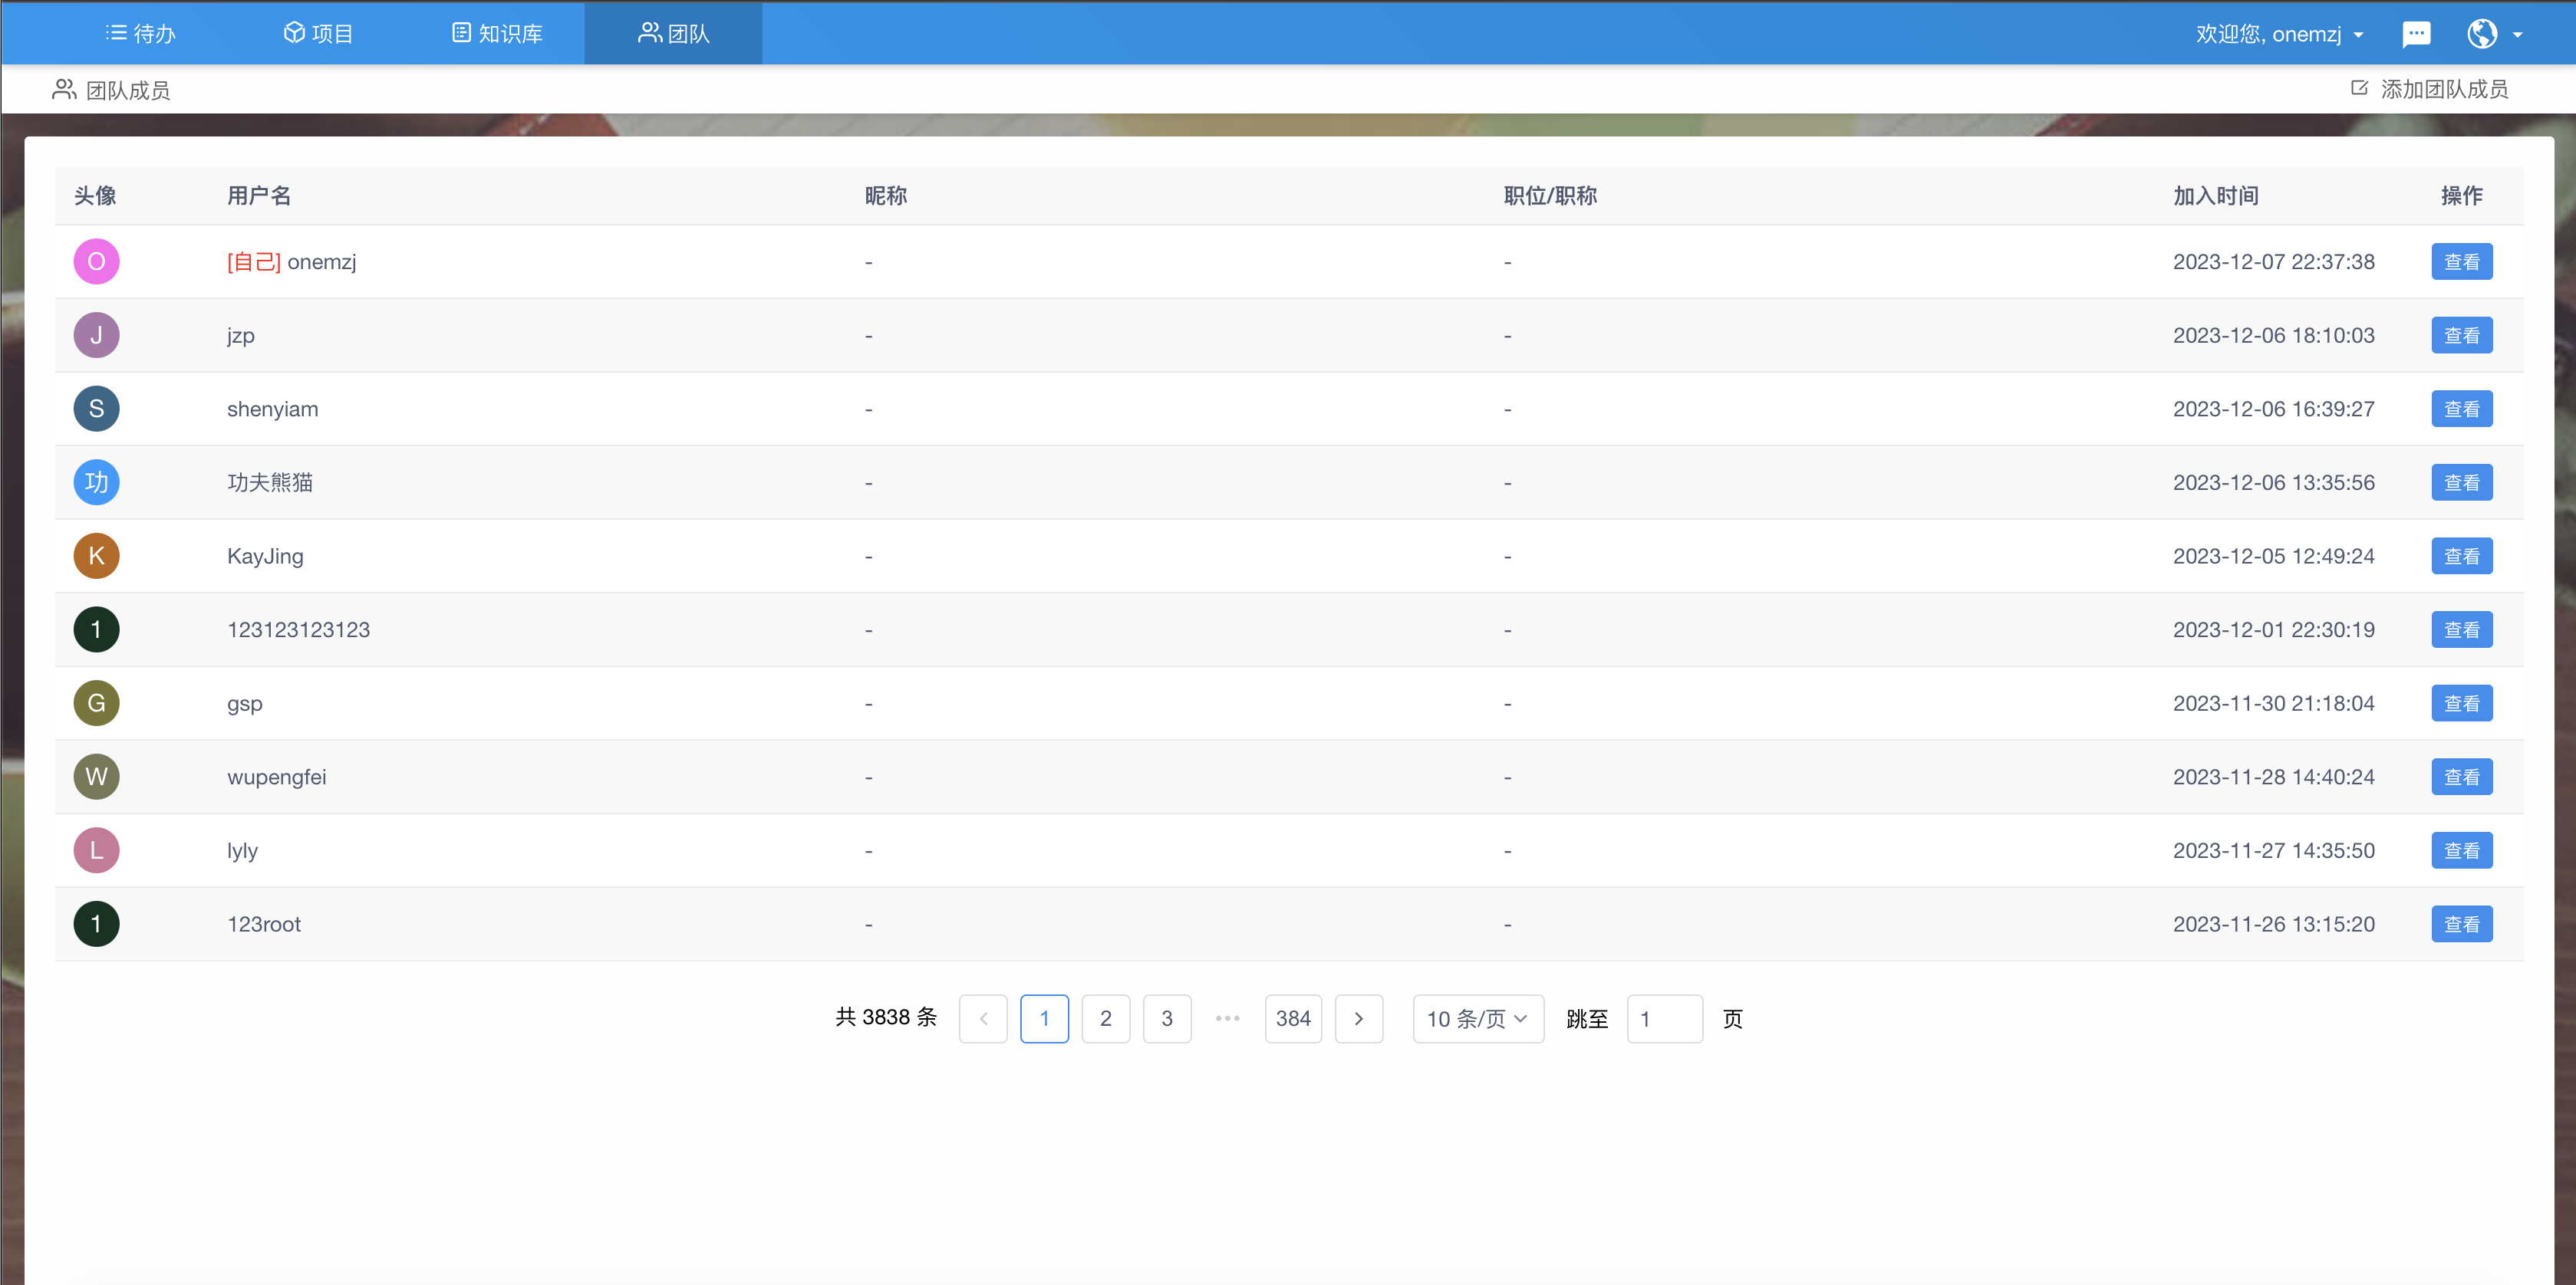Click the 共 3838 条 total count

pos(886,1017)
